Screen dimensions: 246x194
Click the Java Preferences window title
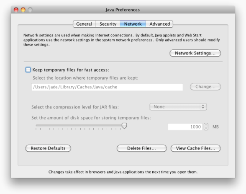point(123,10)
